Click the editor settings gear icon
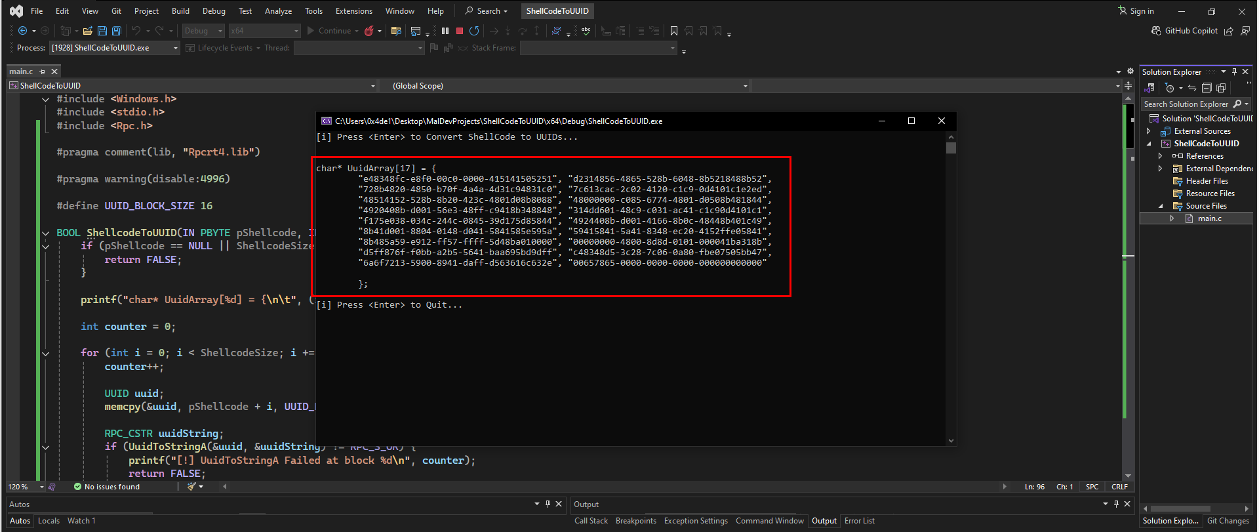 [x=1130, y=72]
